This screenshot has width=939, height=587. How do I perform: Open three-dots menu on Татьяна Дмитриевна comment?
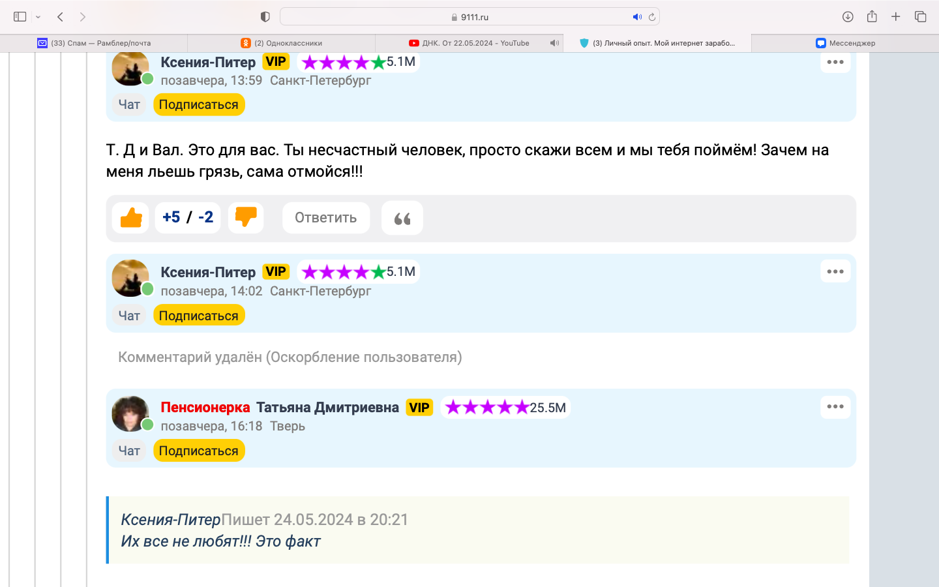coord(835,407)
